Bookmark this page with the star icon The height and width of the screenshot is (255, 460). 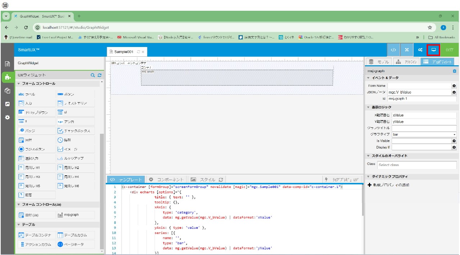tap(429, 27)
